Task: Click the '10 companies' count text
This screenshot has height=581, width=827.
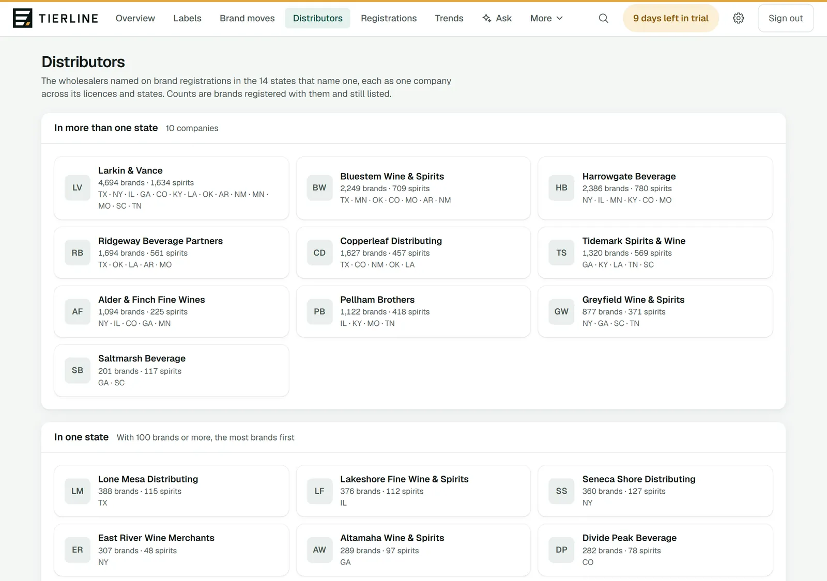Action: [192, 128]
